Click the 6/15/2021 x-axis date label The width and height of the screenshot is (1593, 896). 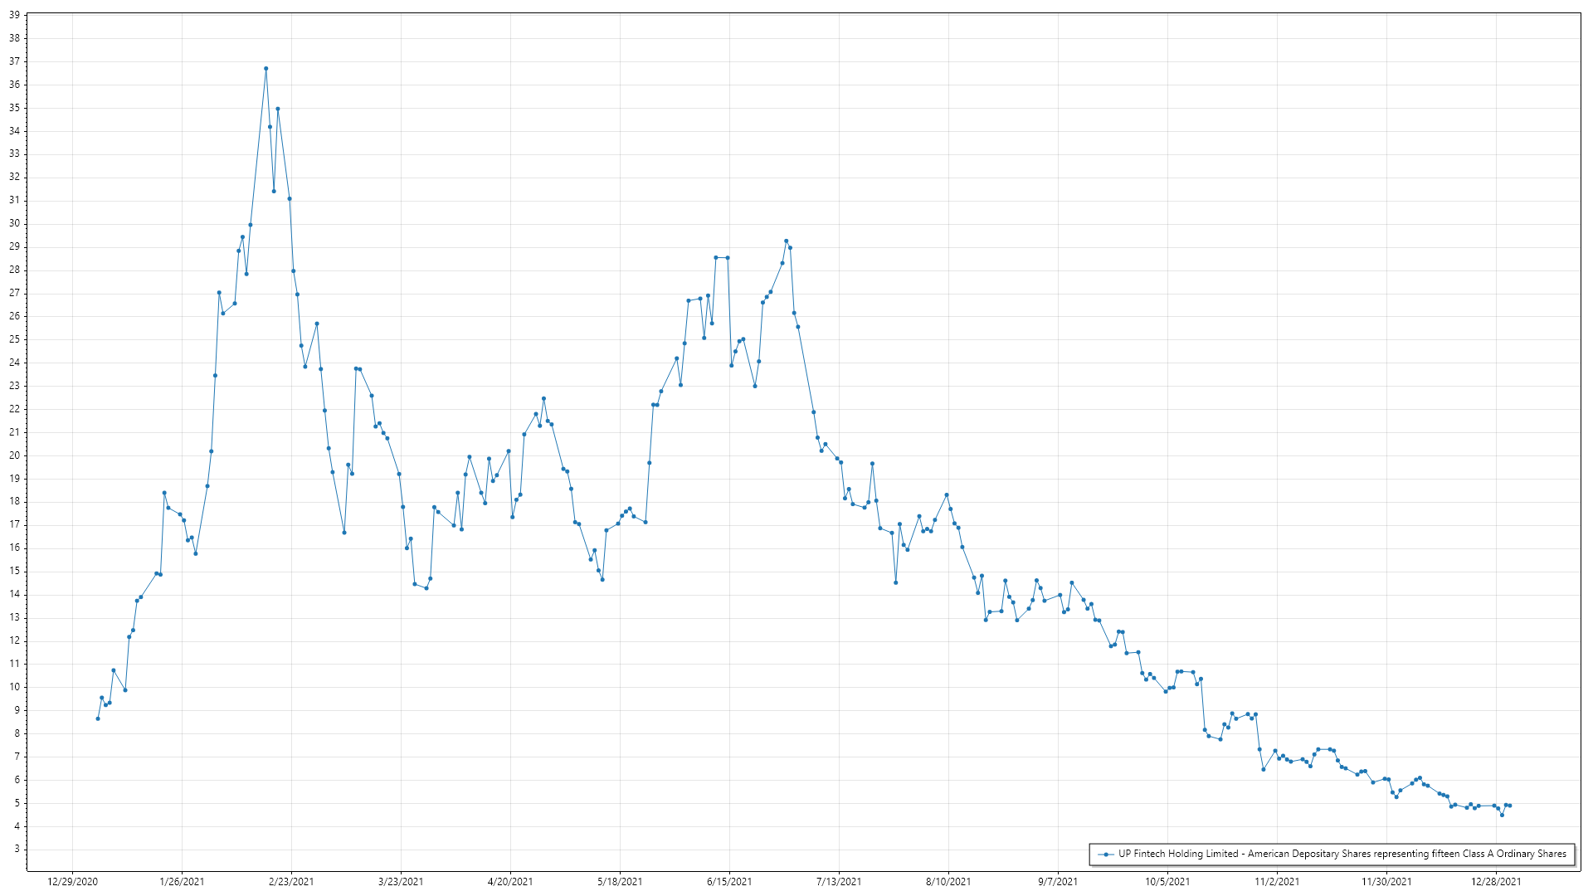(729, 882)
